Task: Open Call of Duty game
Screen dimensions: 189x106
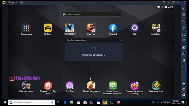Action: tap(156, 28)
